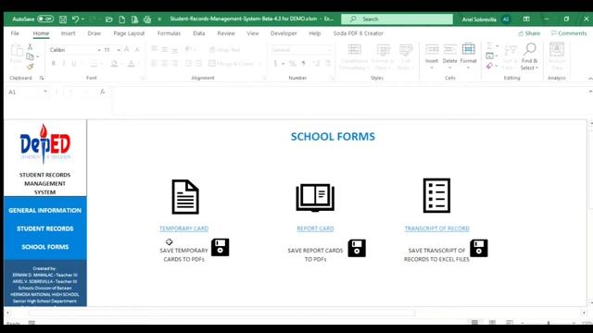Open Ribbon Display Options icon

click(x=526, y=18)
